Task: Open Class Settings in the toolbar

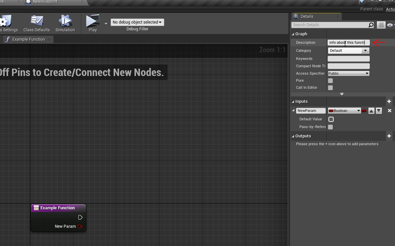Action: 8,23
